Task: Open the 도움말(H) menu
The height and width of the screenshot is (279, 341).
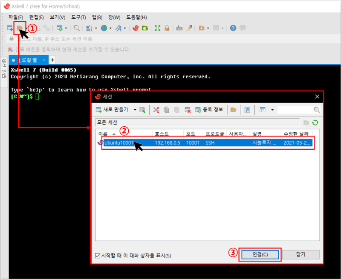Action: (x=136, y=17)
